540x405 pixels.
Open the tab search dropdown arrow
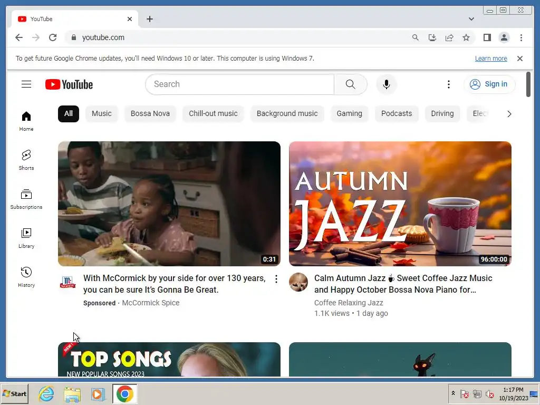tap(471, 19)
